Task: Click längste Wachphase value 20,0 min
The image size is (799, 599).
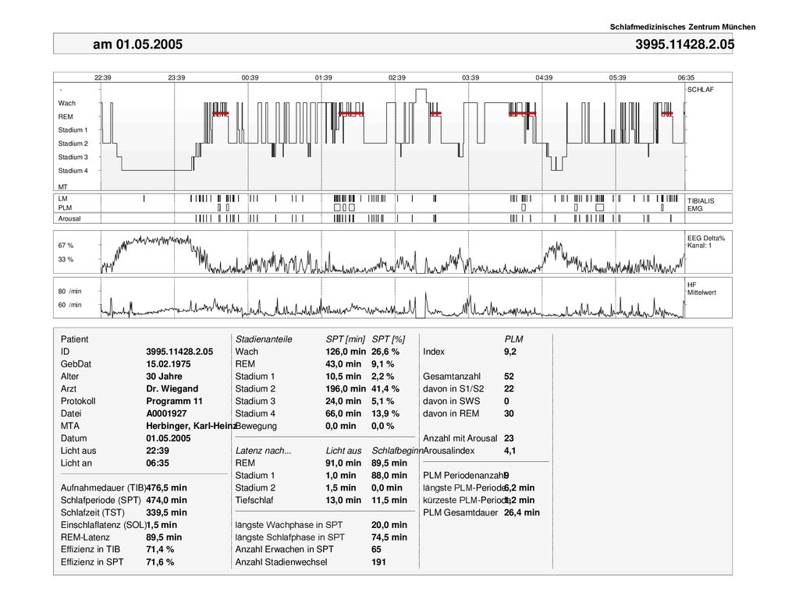Action: pyautogui.click(x=389, y=525)
